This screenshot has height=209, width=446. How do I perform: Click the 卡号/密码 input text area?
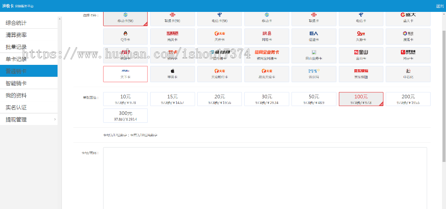(x=265, y=177)
